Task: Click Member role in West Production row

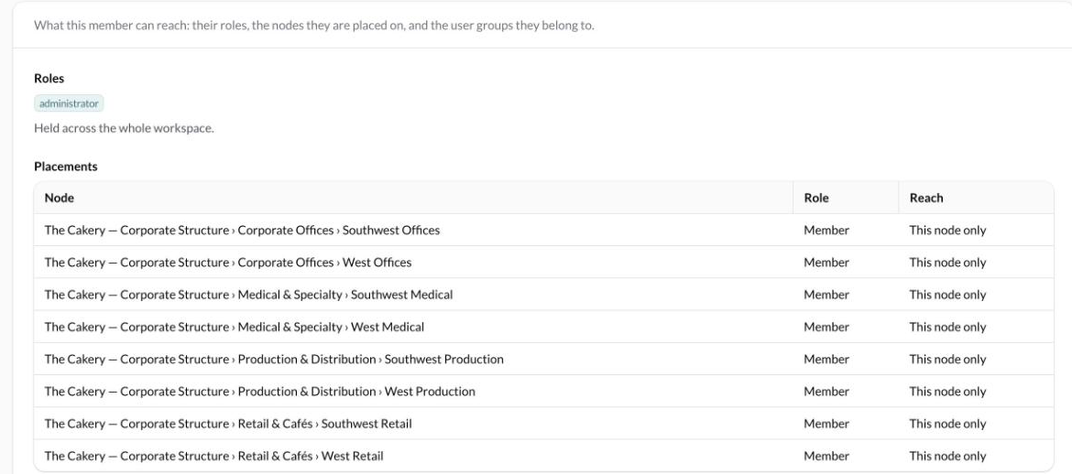Action: tap(826, 391)
